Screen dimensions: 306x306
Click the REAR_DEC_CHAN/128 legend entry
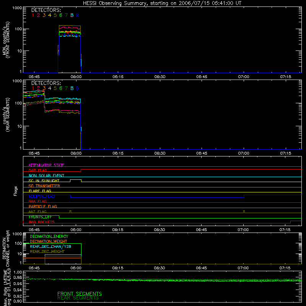pyautogui.click(x=50, y=246)
